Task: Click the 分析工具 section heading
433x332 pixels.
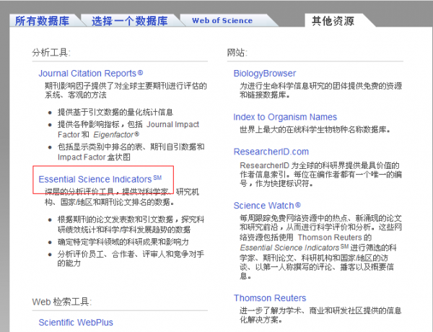Action: click(51, 52)
